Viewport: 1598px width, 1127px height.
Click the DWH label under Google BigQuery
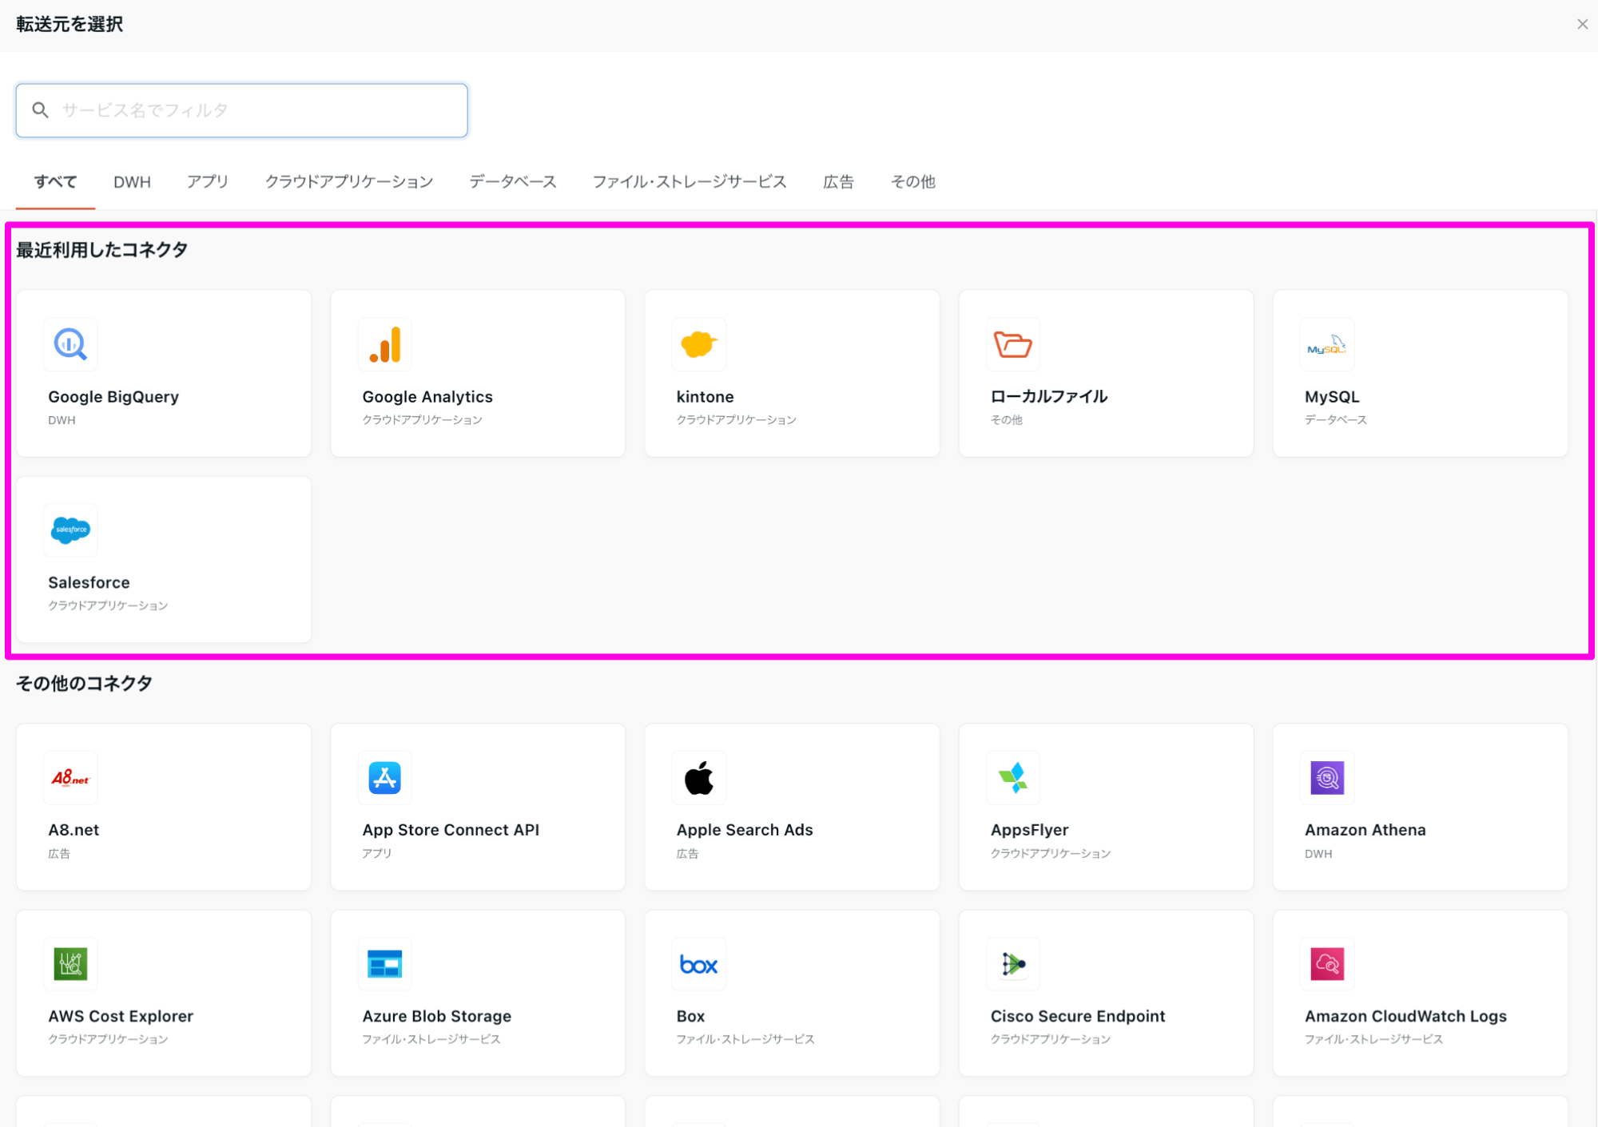click(x=62, y=420)
